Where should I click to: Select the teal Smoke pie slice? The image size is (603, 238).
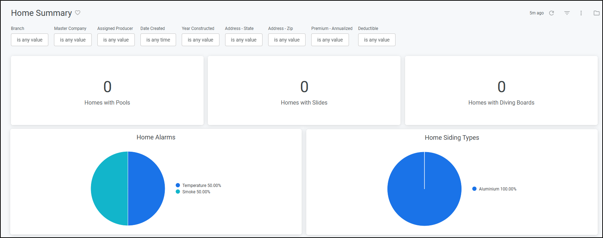click(x=109, y=188)
